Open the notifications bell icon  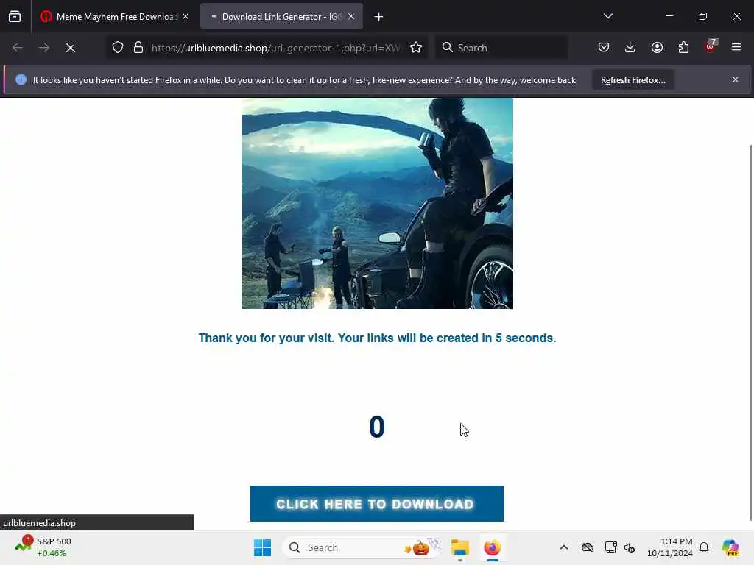point(704,547)
